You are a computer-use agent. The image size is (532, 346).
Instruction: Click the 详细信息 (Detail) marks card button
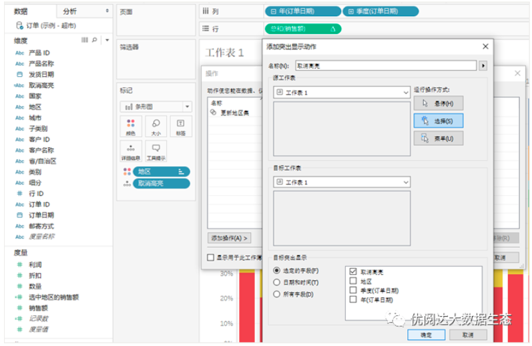[x=130, y=151]
